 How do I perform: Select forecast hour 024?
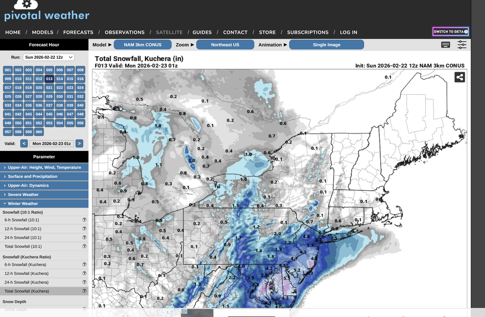coord(81,88)
